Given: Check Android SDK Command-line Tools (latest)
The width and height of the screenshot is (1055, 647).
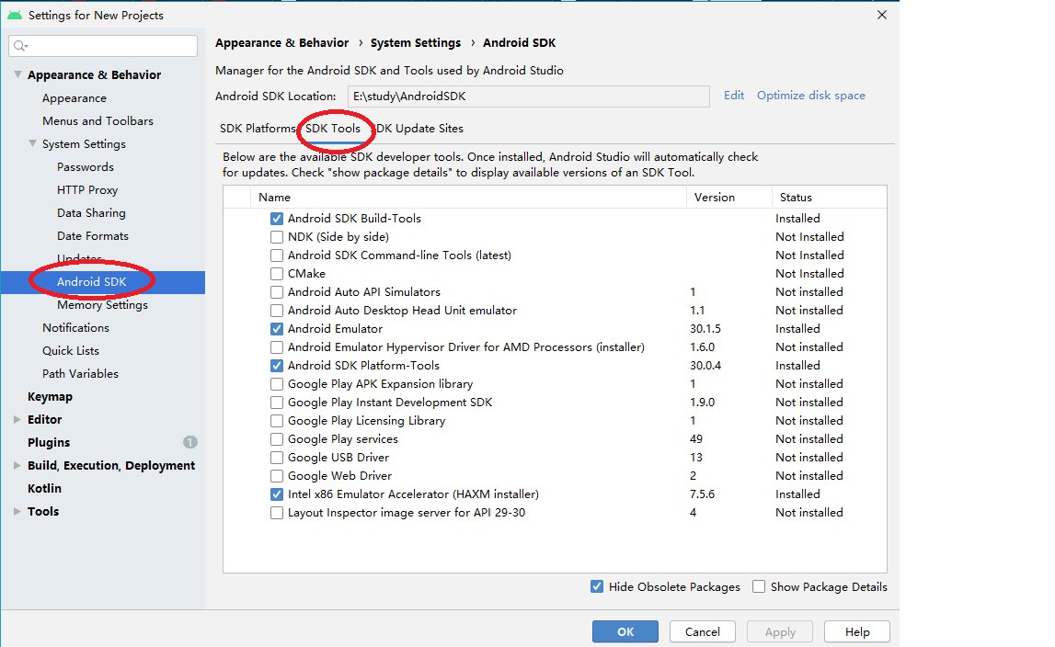Looking at the screenshot, I should pos(277,255).
